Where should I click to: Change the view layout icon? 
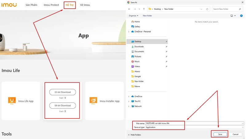[232, 16]
